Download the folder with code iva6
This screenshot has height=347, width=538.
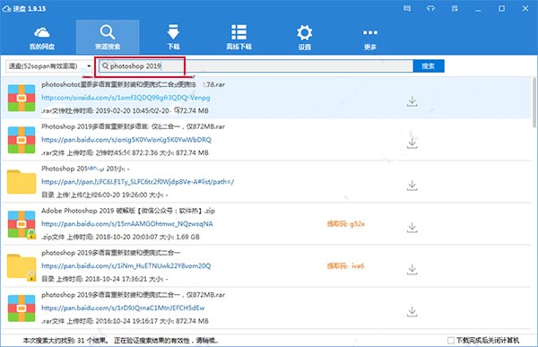pyautogui.click(x=412, y=269)
